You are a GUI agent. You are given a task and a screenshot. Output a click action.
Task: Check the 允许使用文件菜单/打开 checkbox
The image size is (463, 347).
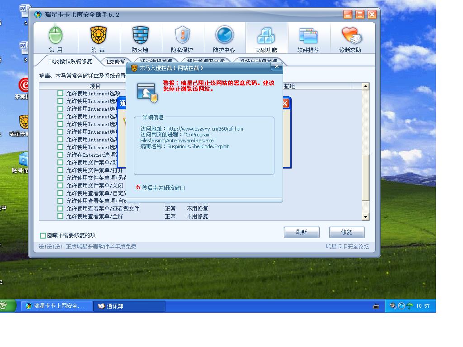(60, 170)
